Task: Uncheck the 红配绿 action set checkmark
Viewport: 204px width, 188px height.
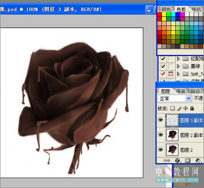Action: [x=163, y=59]
